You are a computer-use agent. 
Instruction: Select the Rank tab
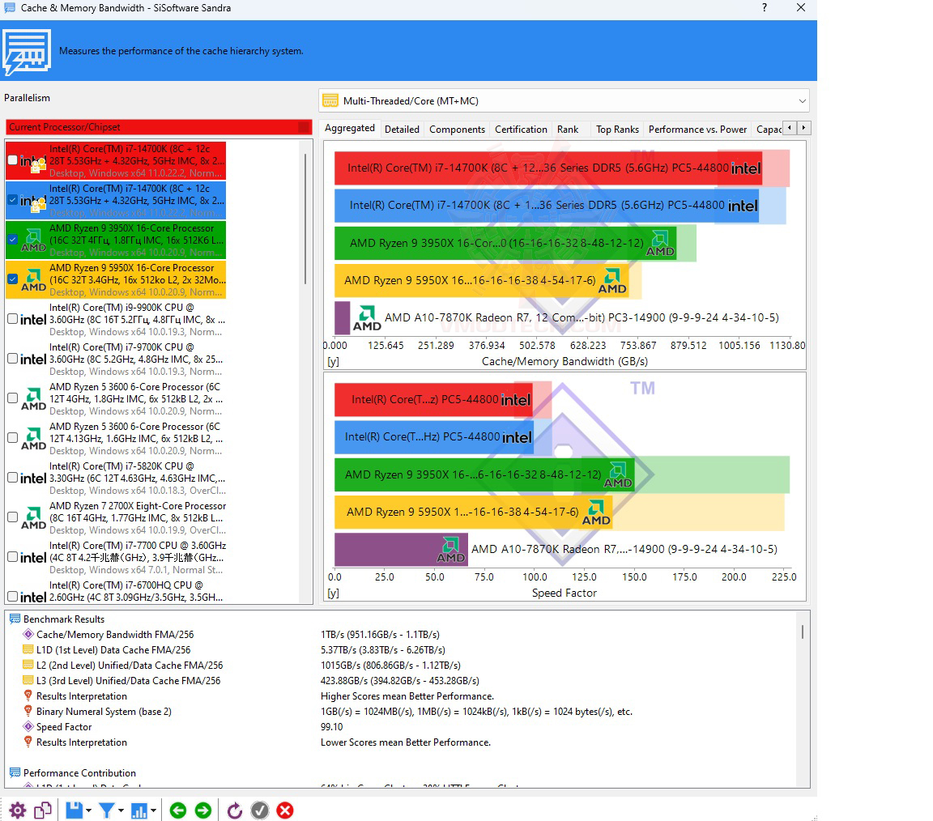(x=568, y=129)
